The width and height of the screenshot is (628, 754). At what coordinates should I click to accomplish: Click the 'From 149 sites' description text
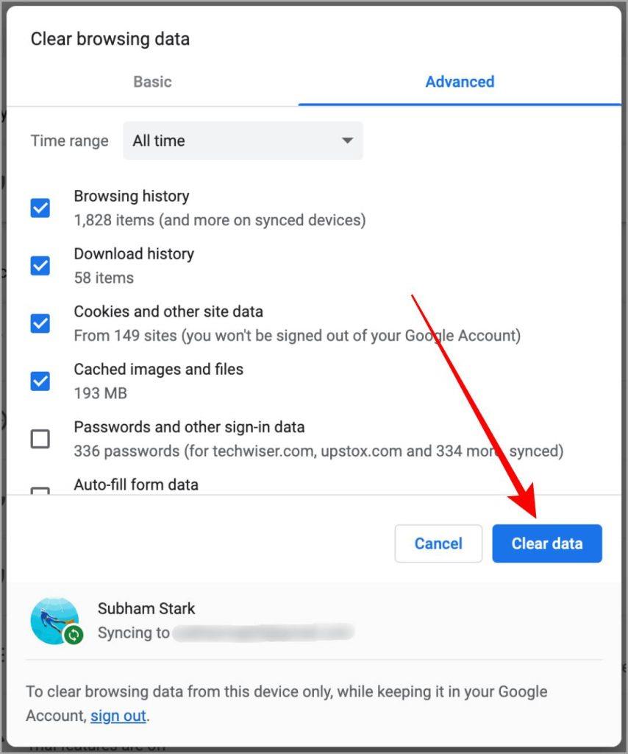tap(297, 335)
